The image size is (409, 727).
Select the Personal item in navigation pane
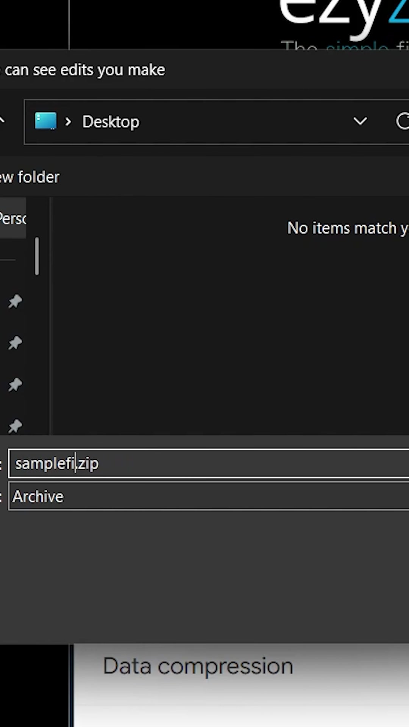coord(13,218)
